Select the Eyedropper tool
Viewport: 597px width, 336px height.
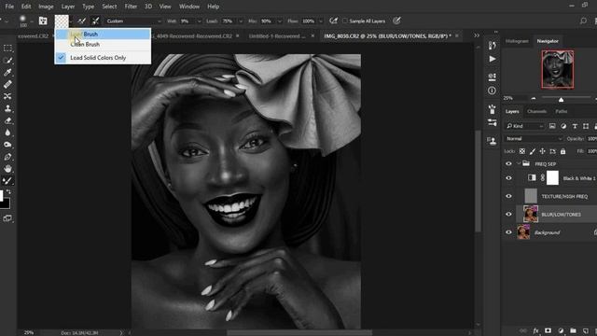tap(7, 73)
